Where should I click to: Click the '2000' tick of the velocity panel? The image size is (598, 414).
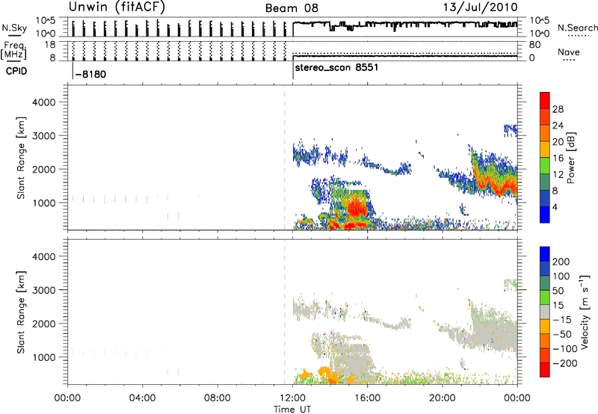click(x=44, y=324)
